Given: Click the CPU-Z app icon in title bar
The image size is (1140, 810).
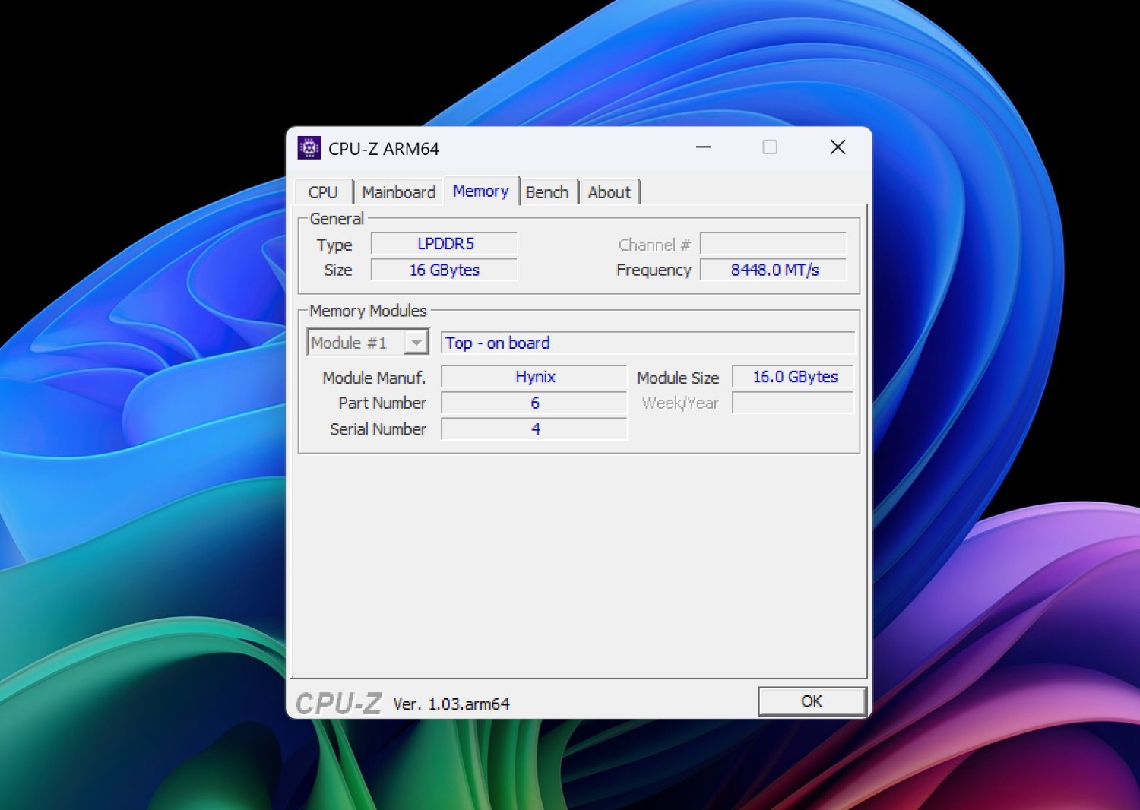Looking at the screenshot, I should coord(309,148).
